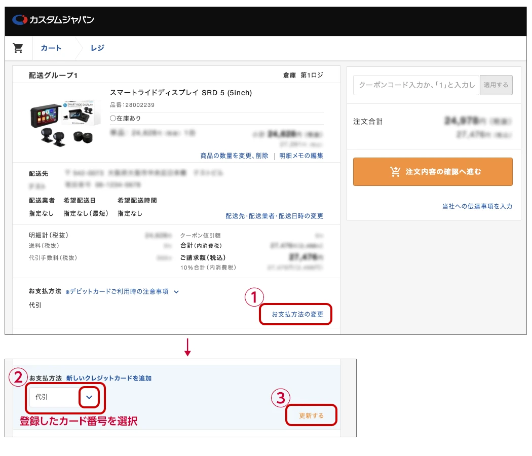Click 商品の数量を変更、削除 link
Viewport: 532px width, 456px height.
pos(234,156)
